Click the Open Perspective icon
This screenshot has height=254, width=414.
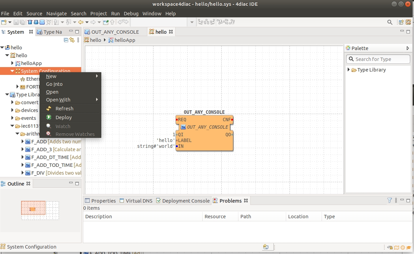coord(401,22)
